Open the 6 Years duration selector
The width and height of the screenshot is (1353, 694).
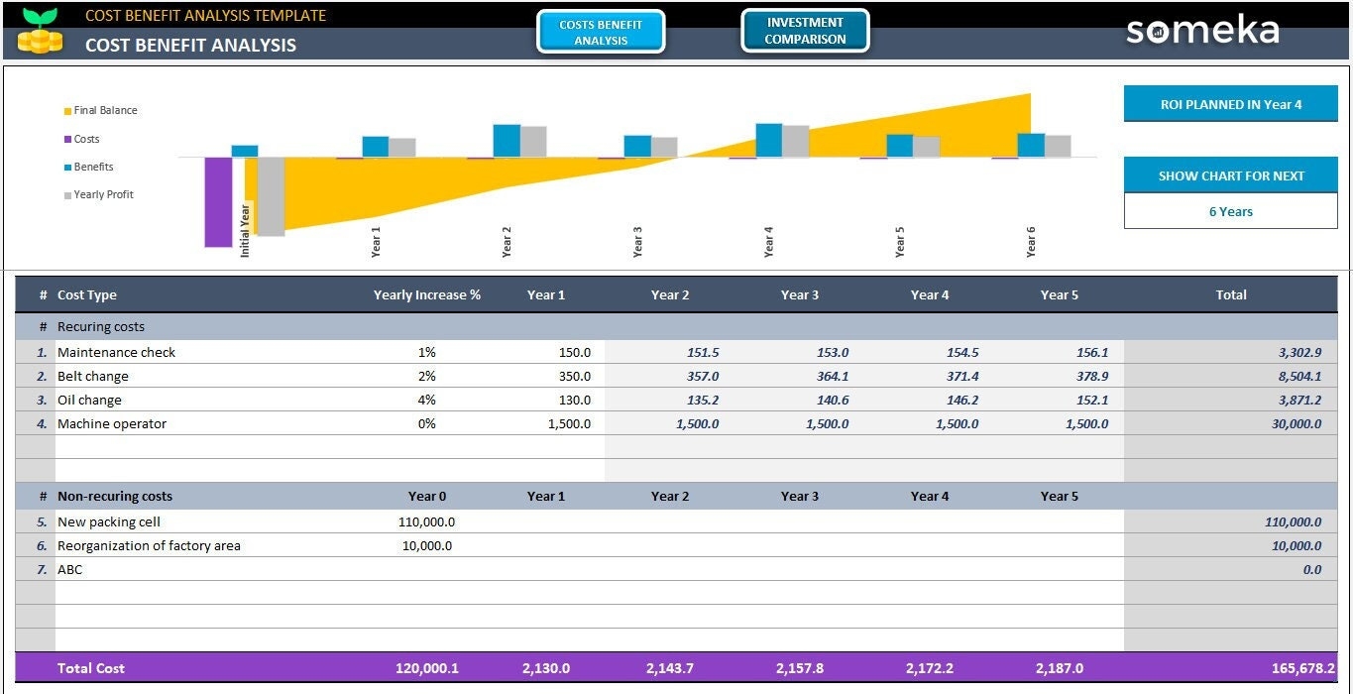[x=1230, y=211]
